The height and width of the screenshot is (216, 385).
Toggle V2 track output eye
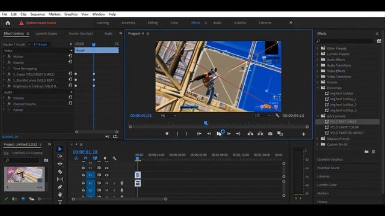point(106,168)
